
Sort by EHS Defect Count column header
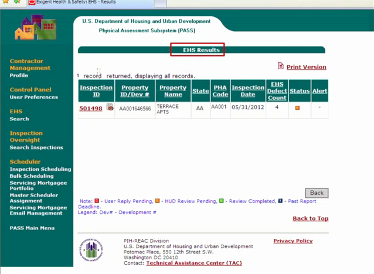coord(277,91)
